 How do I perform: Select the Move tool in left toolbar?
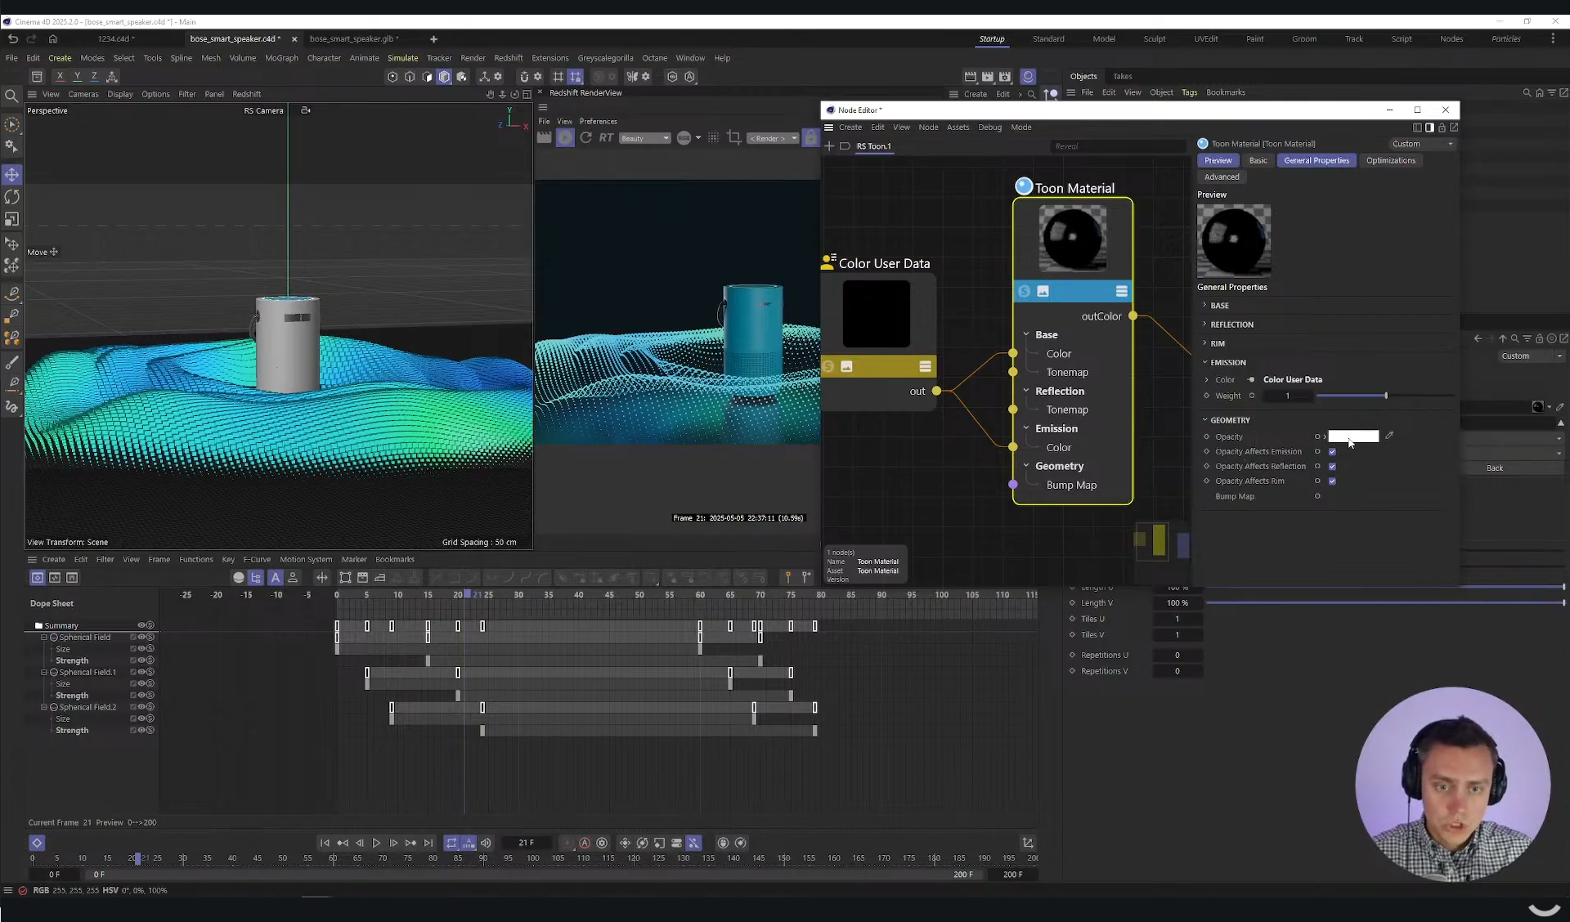(x=11, y=175)
